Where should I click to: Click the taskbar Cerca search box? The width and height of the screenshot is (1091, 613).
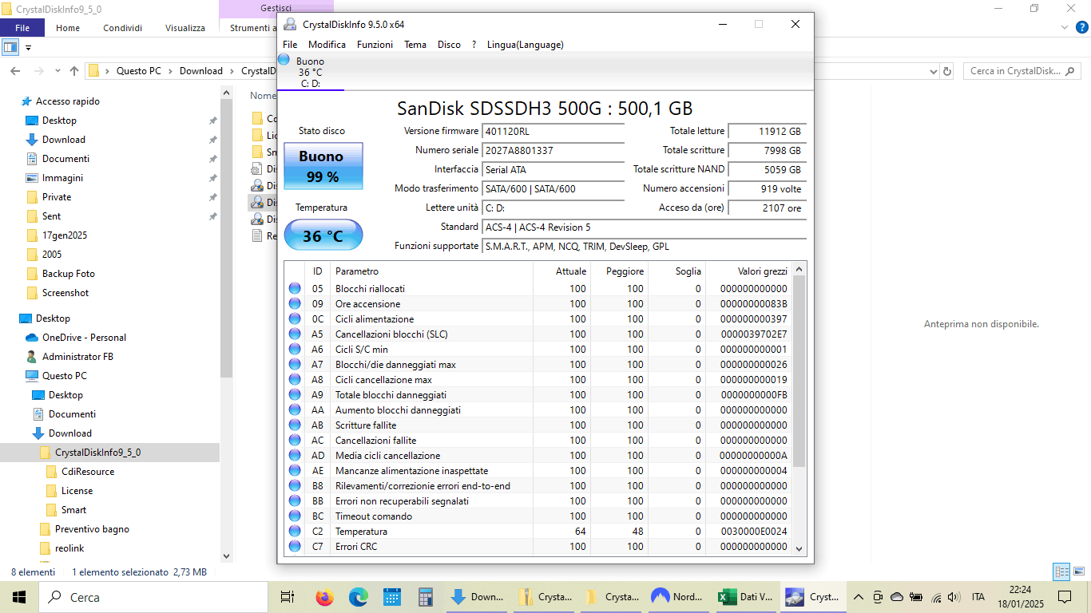coord(153,597)
